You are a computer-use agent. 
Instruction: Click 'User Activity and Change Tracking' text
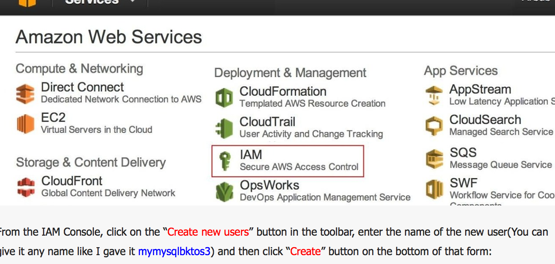[x=311, y=134]
